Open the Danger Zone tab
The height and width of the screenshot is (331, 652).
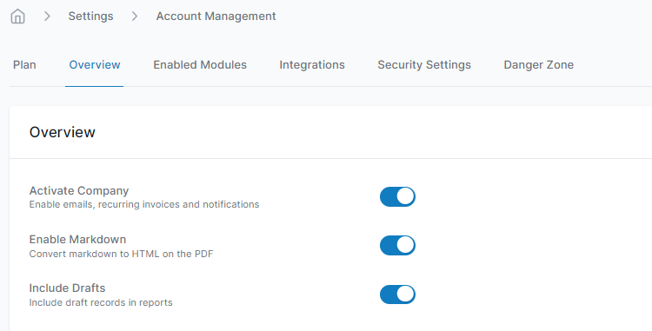tap(538, 65)
